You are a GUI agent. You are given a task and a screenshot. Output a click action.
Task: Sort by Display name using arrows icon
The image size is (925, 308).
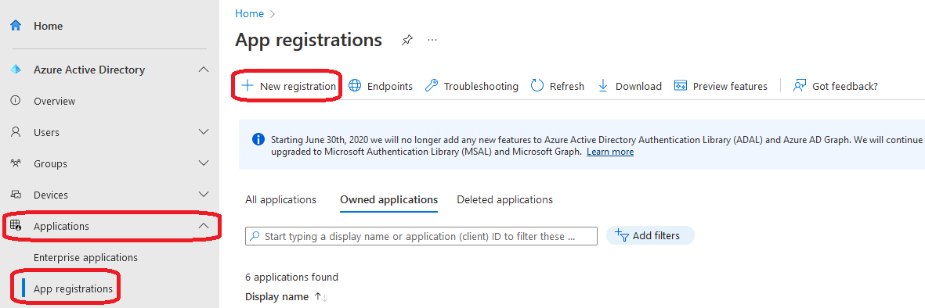tap(320, 297)
